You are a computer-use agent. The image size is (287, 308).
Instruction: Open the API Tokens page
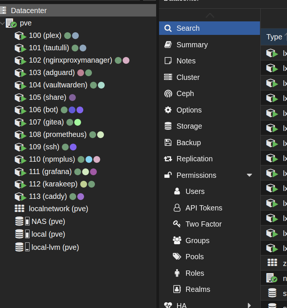[204, 208]
